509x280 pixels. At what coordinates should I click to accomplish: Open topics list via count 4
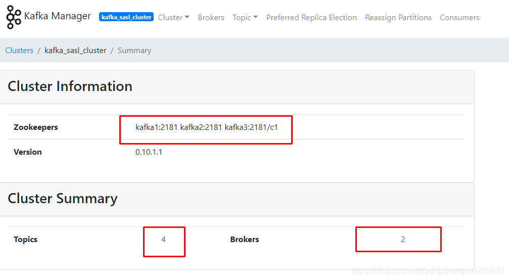[x=163, y=240]
